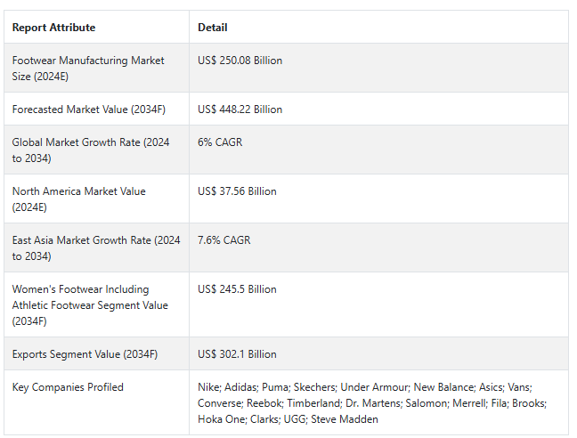Image resolution: width=577 pixels, height=438 pixels.
Task: Click the US$ 37.56 Billion value
Action: (237, 191)
